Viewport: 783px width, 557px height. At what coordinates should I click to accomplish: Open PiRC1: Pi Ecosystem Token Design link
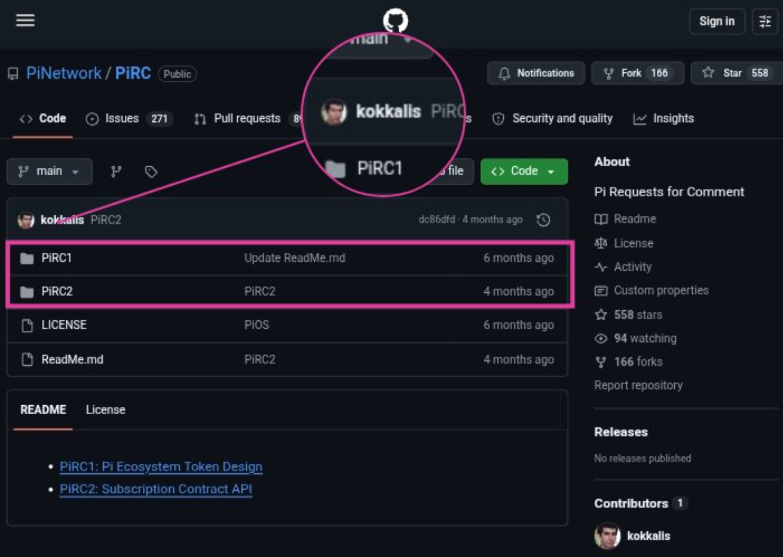[161, 467]
